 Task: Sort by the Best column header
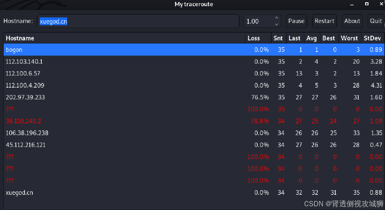point(329,38)
